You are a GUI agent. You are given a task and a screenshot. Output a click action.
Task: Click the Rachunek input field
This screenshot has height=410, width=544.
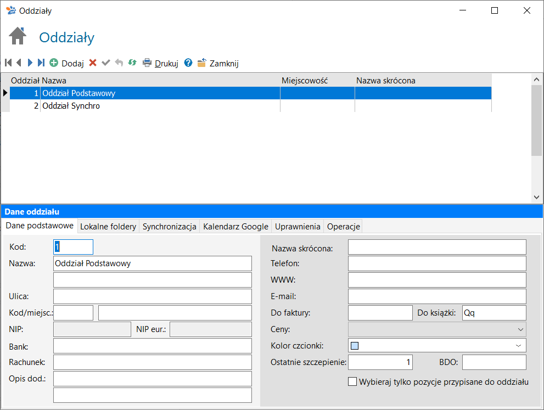click(153, 362)
